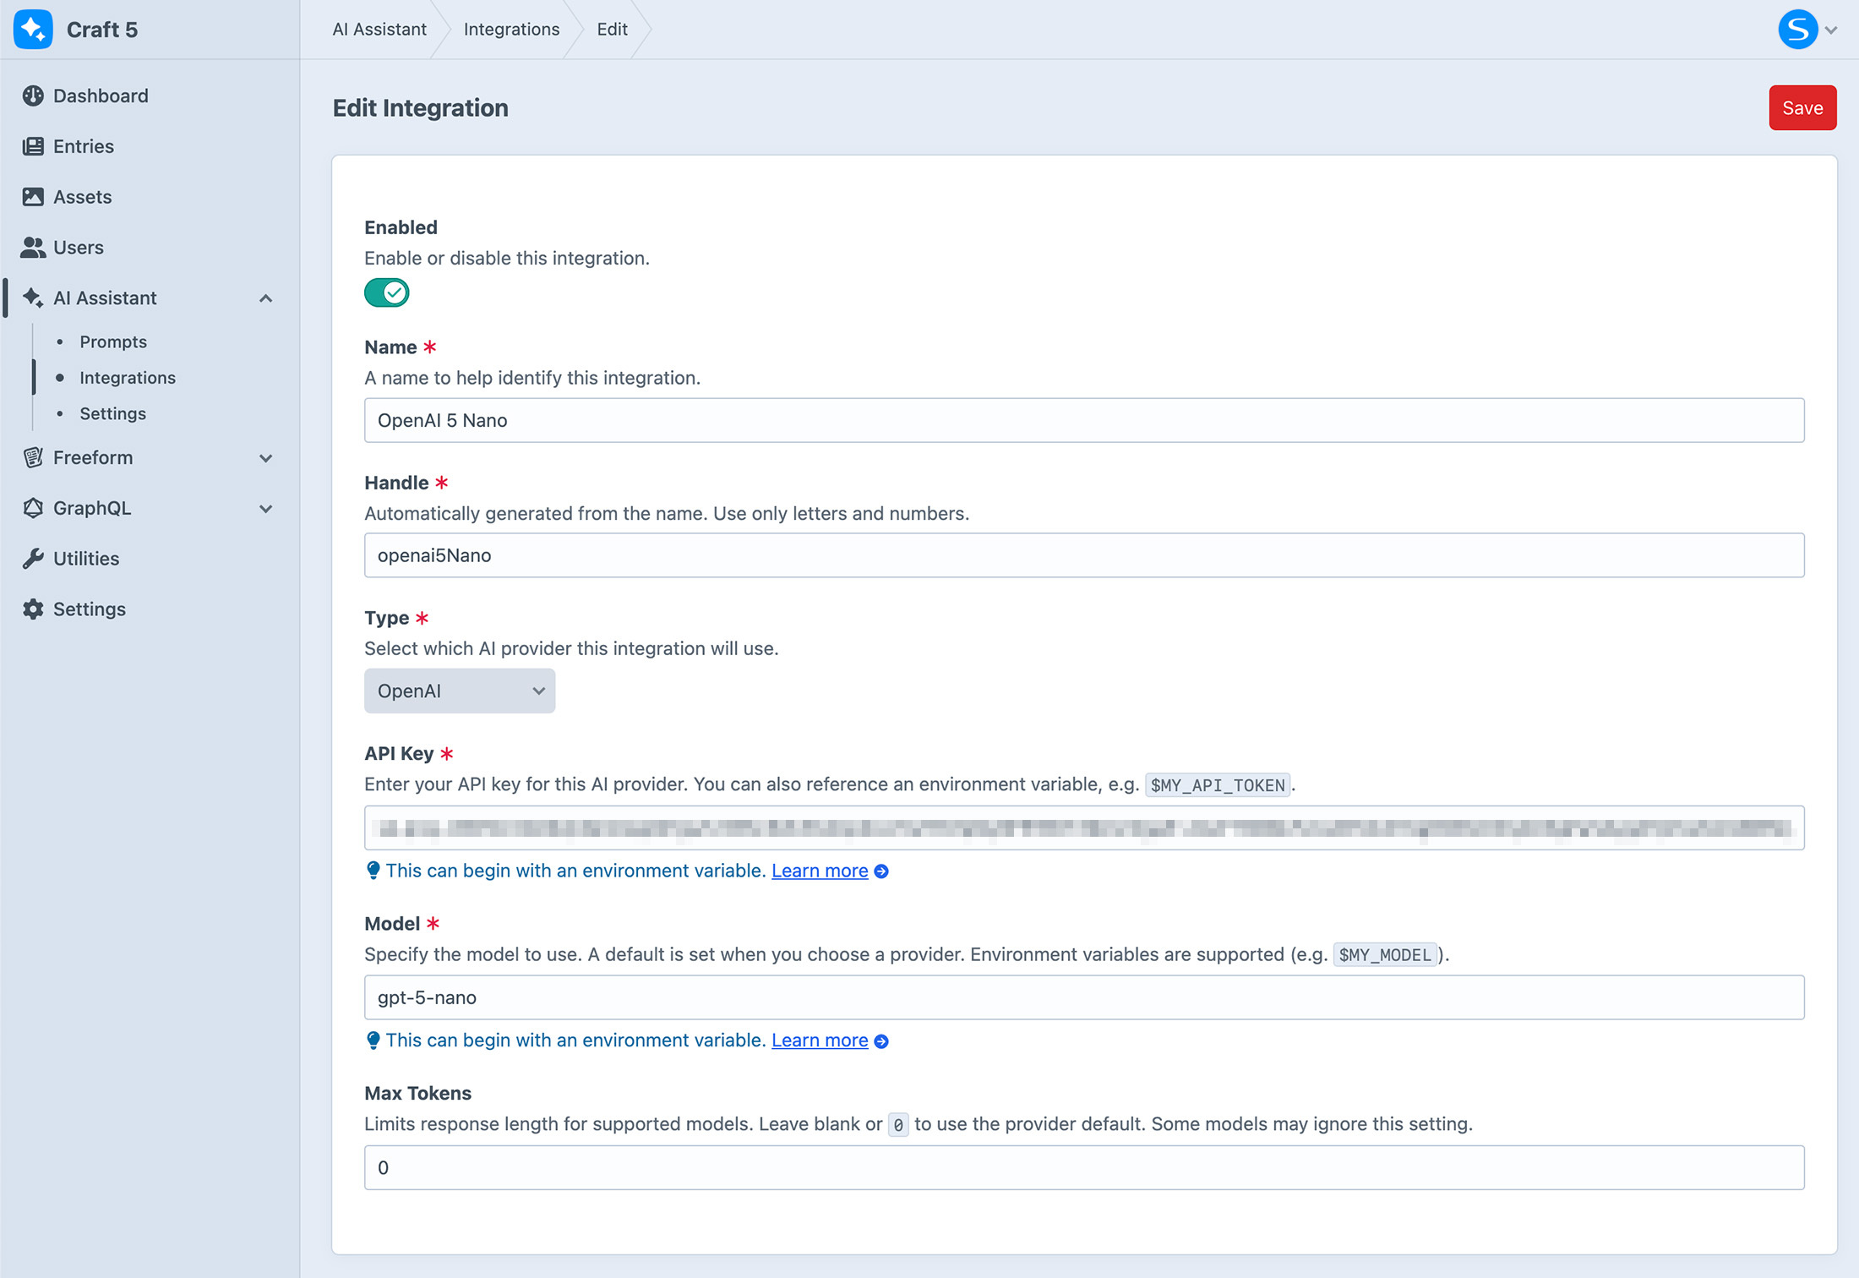Click the Users people icon
The image size is (1859, 1278).
pos(33,248)
